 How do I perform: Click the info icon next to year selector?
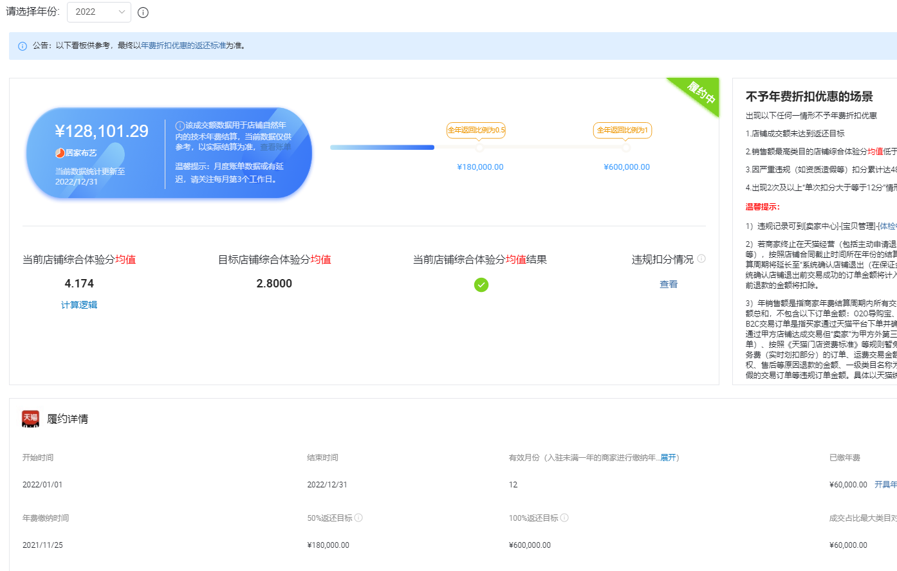tap(143, 13)
